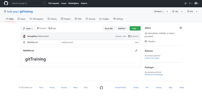The image size is (202, 111).
Task: Fork the repository
Action: [190, 12]
